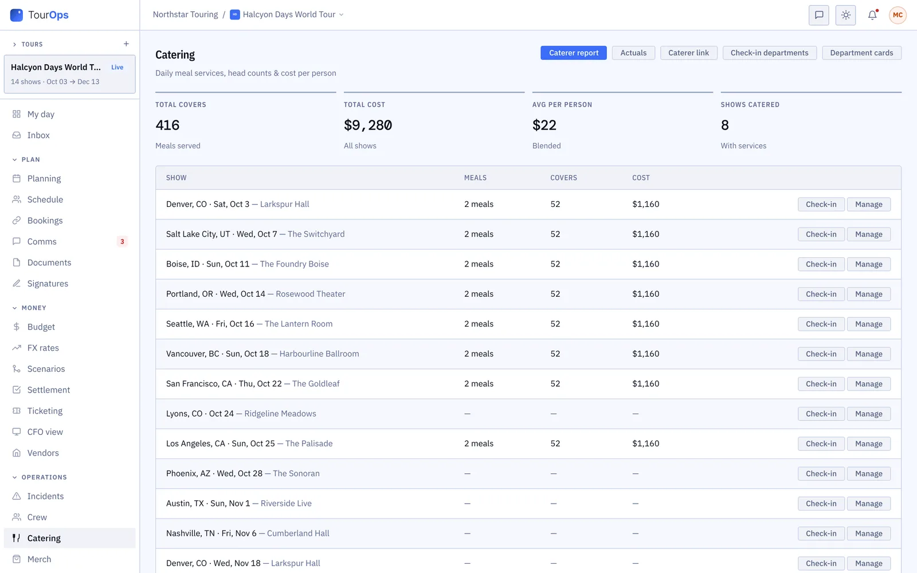Click Check-in for the Lyons, CO show
Viewport: 917px width, 573px height.
click(821, 414)
